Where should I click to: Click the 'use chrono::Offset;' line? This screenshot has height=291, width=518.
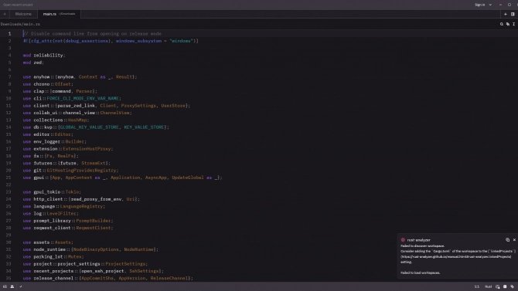(x=48, y=84)
